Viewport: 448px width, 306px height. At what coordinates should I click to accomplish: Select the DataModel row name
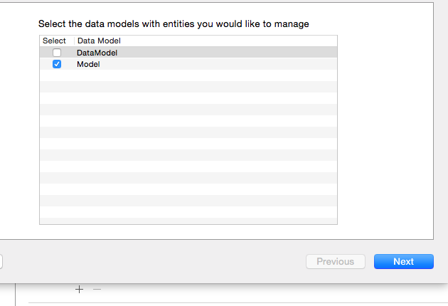(x=97, y=53)
